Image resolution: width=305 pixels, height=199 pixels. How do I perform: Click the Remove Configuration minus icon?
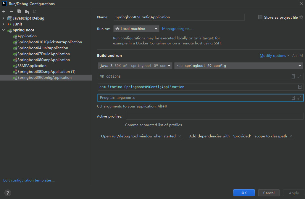(12, 12)
